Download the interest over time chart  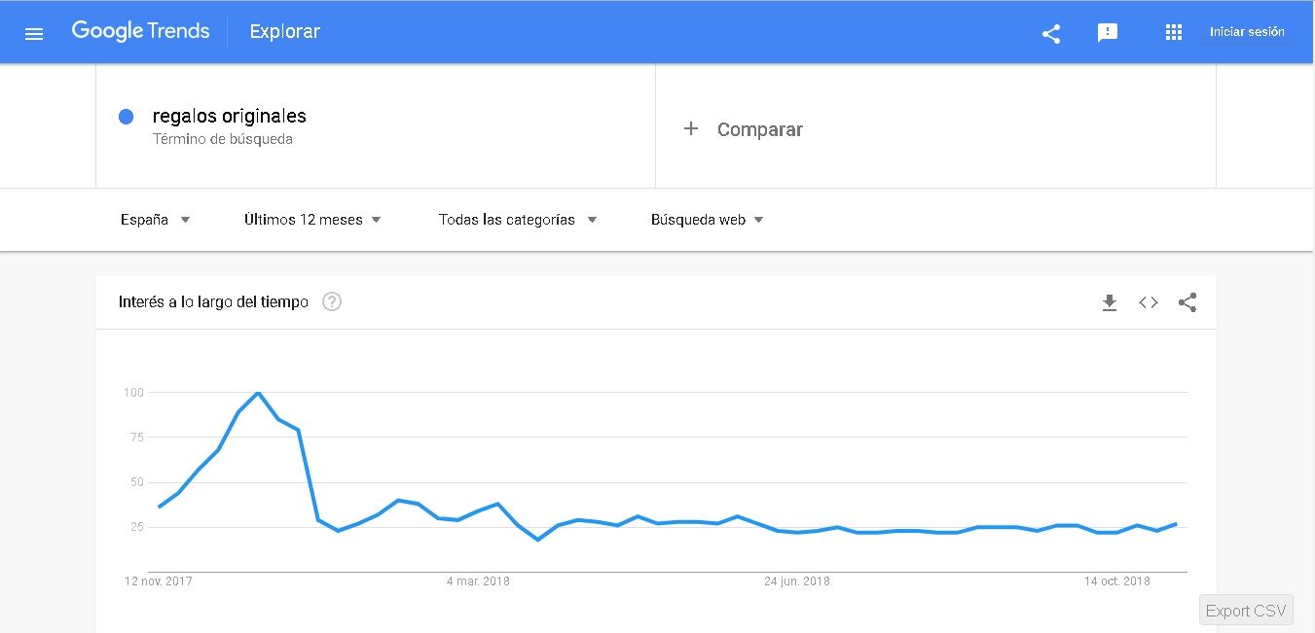coord(1110,302)
